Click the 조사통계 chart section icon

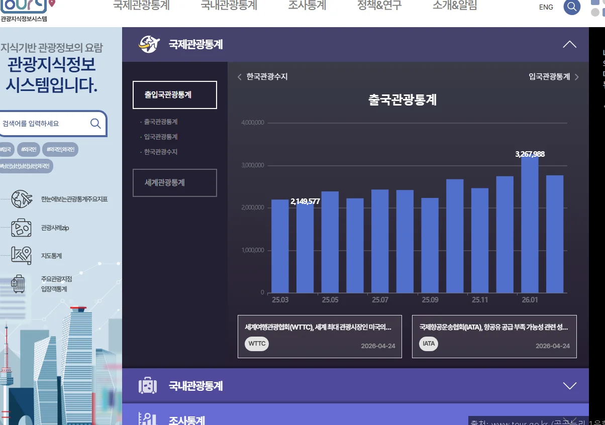[147, 418]
